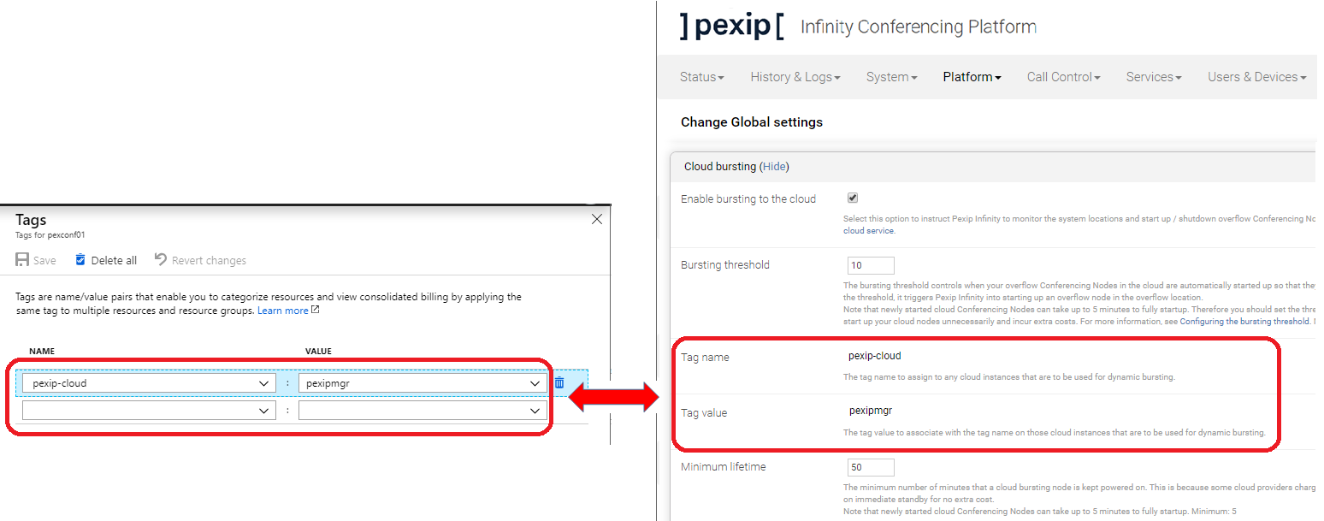Close the Tags panel
1324x521 pixels.
pos(597,219)
